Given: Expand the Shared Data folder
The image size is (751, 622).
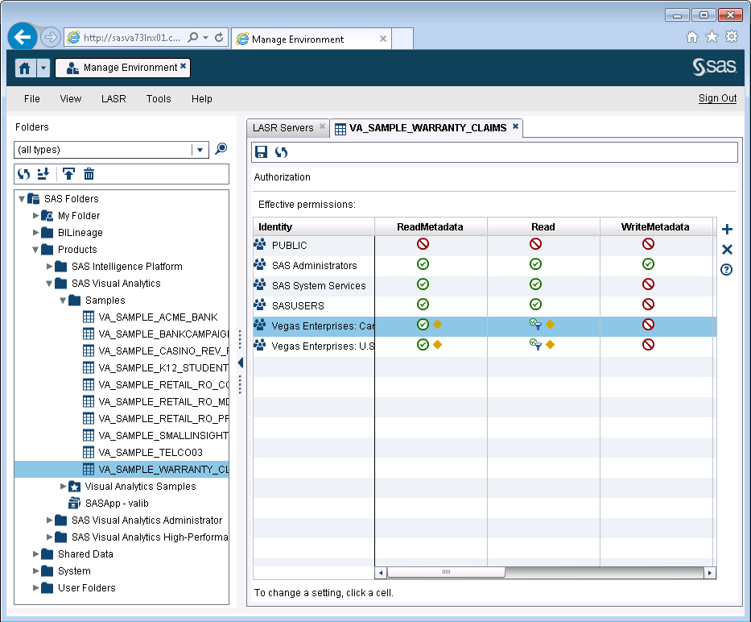Looking at the screenshot, I should [35, 554].
